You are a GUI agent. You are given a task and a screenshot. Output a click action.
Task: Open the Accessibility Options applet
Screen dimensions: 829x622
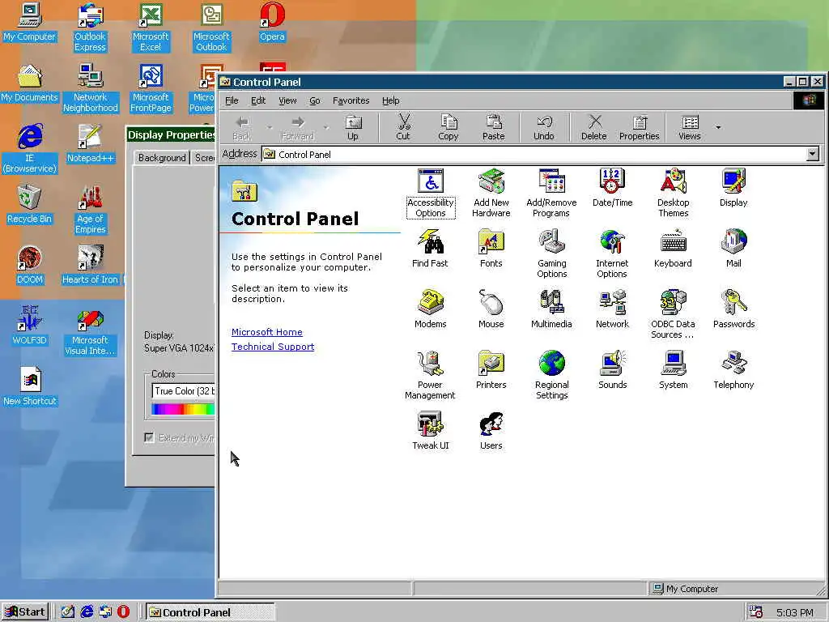431,194
